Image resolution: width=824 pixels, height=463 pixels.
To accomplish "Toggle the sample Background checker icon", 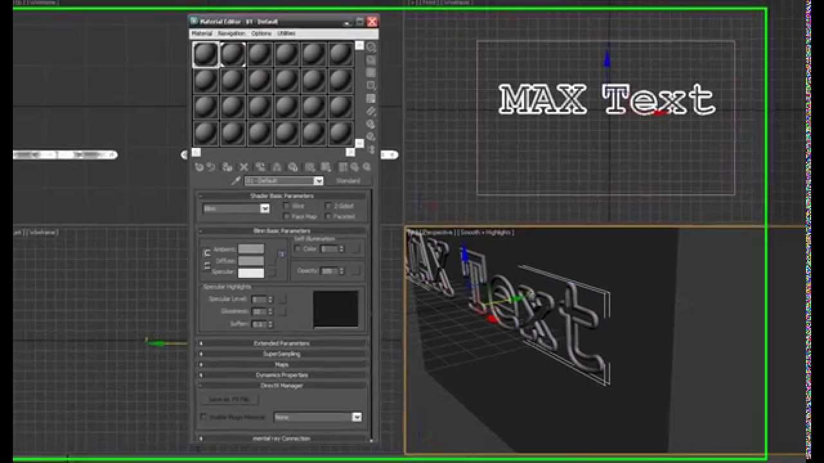I will [371, 73].
